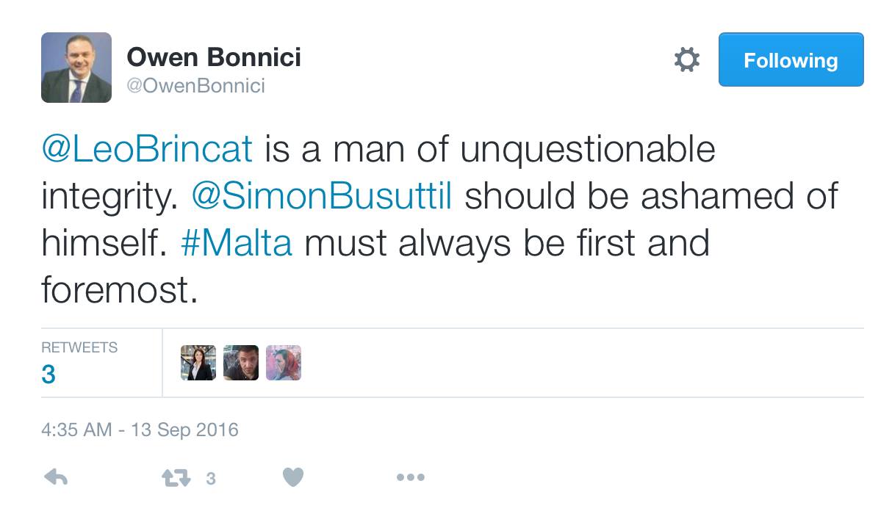This screenshot has width=892, height=514.
Task: Open second retweeter avatar, the bearded man
Action: pyautogui.click(x=241, y=363)
